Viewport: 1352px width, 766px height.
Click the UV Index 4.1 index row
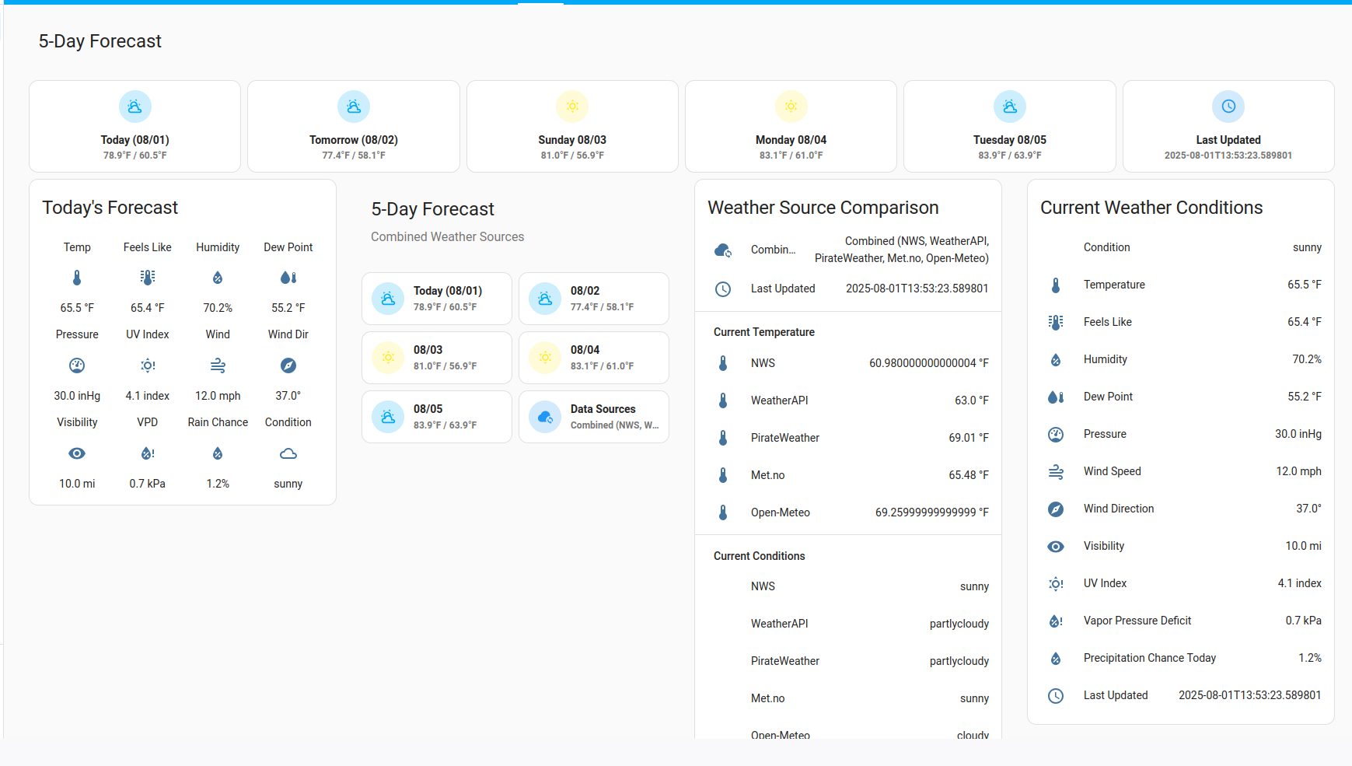pyautogui.click(x=1181, y=583)
